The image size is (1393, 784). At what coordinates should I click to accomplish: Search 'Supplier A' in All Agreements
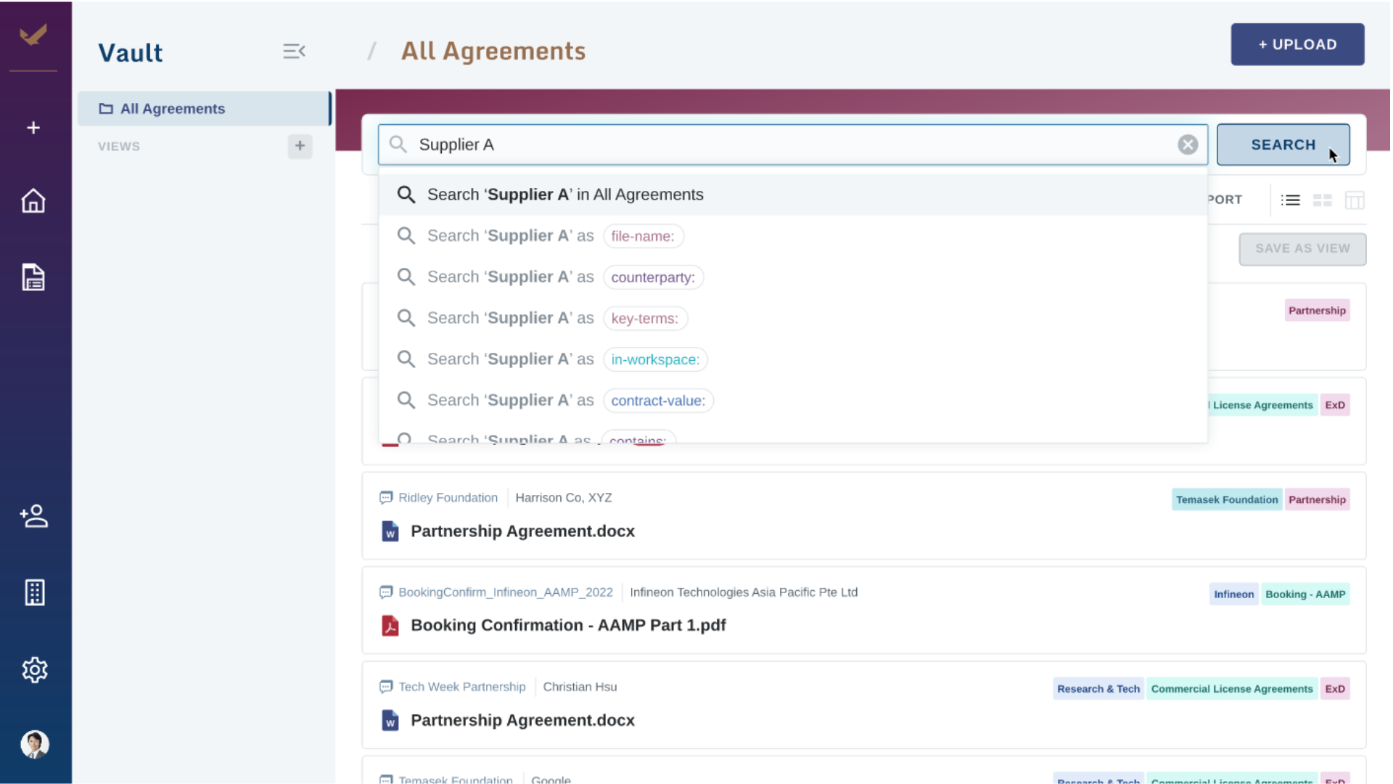click(x=793, y=195)
